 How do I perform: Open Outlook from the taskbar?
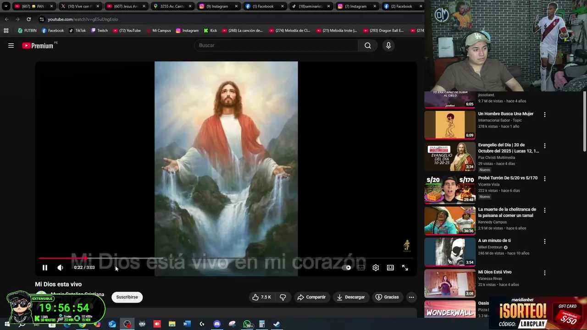click(x=112, y=324)
